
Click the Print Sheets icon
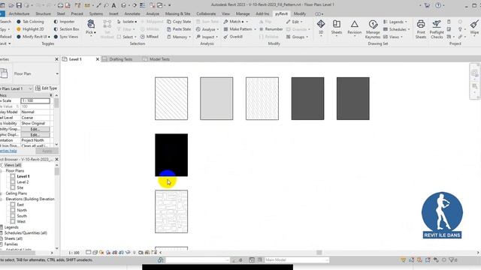(421, 24)
